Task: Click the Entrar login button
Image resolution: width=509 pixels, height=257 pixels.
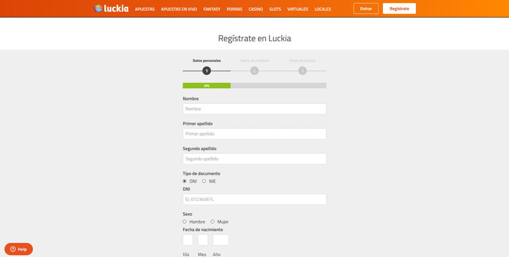Action: (x=366, y=9)
